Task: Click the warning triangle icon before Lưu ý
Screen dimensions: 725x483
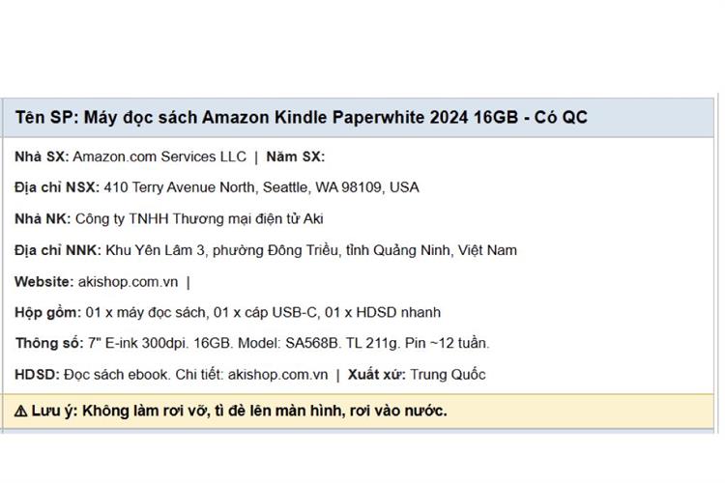Action: 20,411
